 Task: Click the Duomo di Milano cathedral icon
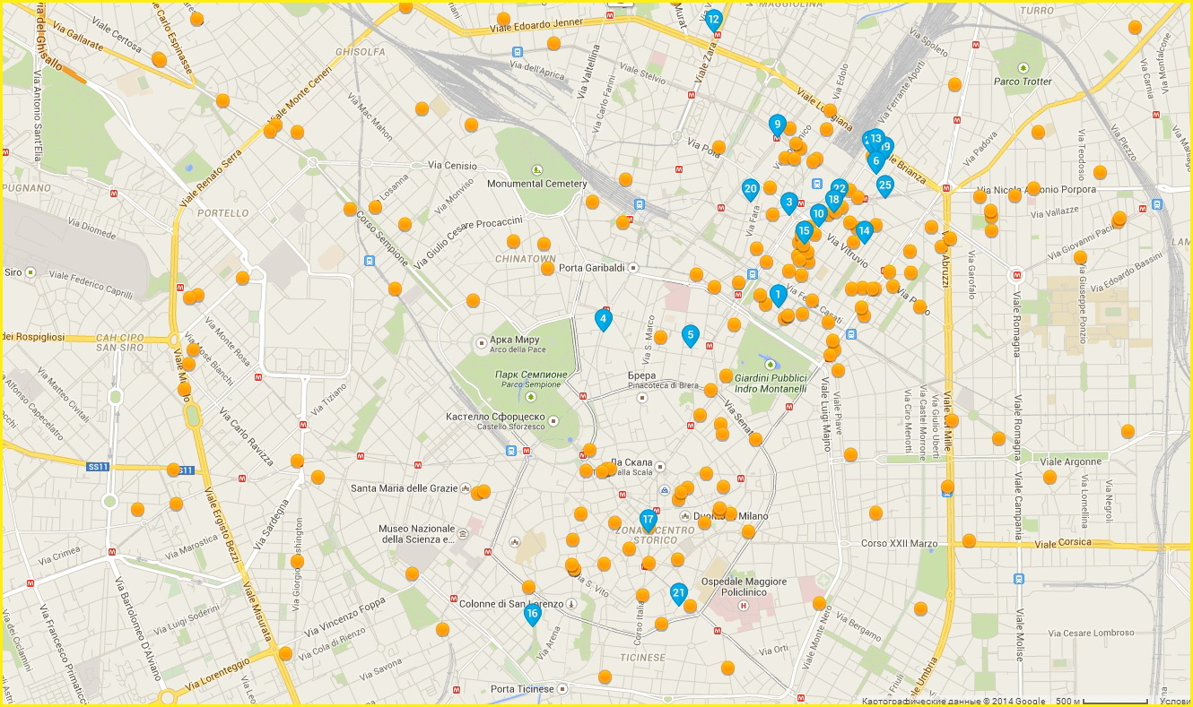684,516
